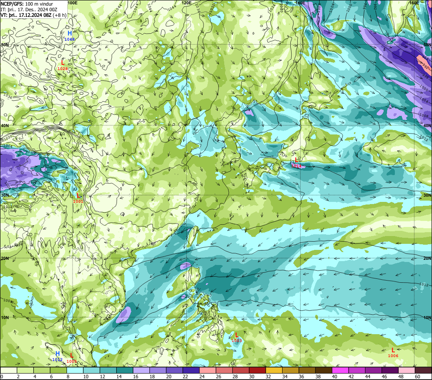432x380 pixels.
Task: Pick the dark red 30–32 legend swatch
Action: (x=257, y=370)
